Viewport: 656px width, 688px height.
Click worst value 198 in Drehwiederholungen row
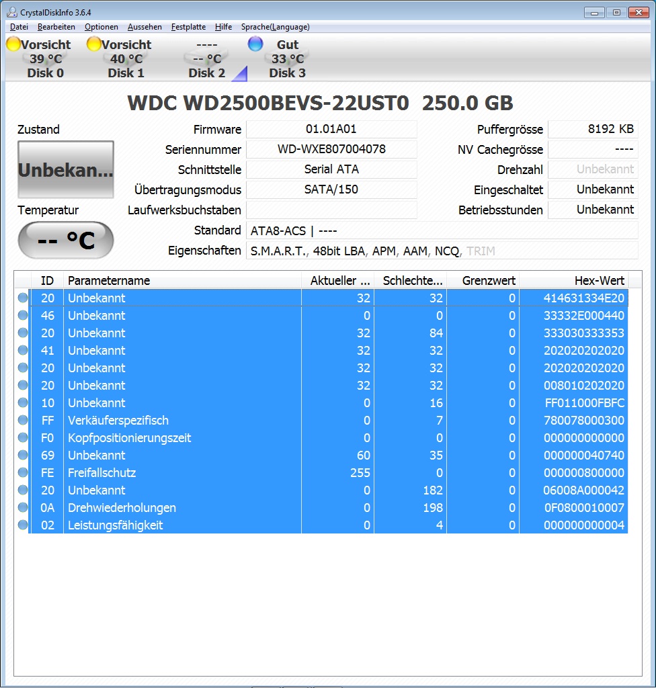click(x=433, y=508)
